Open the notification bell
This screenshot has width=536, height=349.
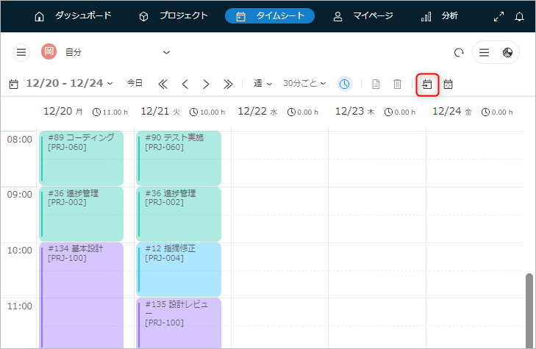(x=520, y=16)
